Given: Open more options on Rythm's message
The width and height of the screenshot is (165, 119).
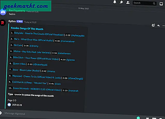Looking at the screenshot, I should 163,26.
